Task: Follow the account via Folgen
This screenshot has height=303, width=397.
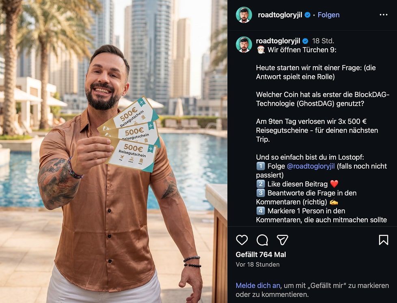Action: click(328, 15)
